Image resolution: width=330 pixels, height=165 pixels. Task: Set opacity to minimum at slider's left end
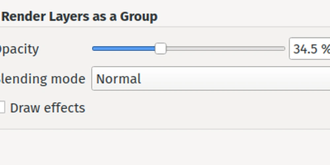[x=93, y=49]
